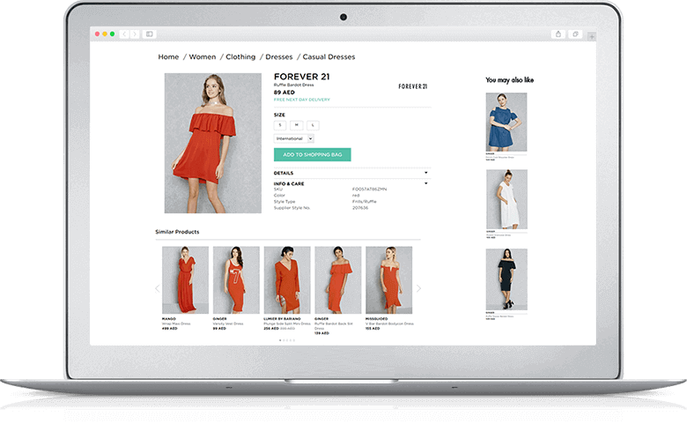Click the MISSGUIDED brand label
Viewport: 687px width, 424px height.
pos(377,319)
